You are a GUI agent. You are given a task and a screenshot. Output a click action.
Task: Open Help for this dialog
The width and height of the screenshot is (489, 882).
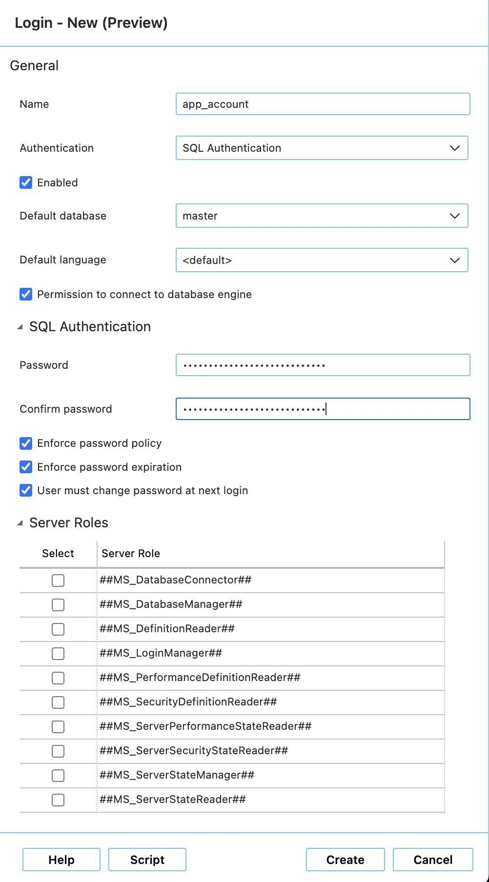click(61, 860)
